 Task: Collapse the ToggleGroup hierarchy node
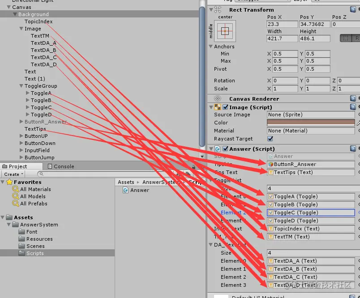[x=21, y=86]
